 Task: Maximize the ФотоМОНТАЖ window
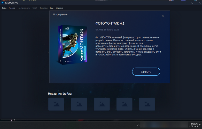(192, 3)
